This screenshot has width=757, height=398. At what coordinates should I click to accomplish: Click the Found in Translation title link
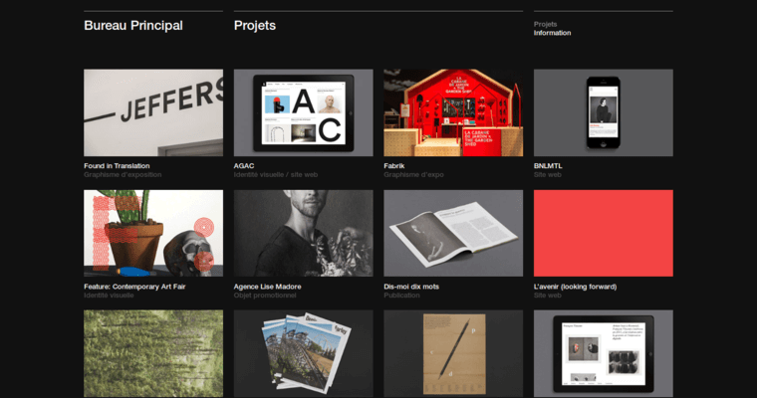pos(117,165)
